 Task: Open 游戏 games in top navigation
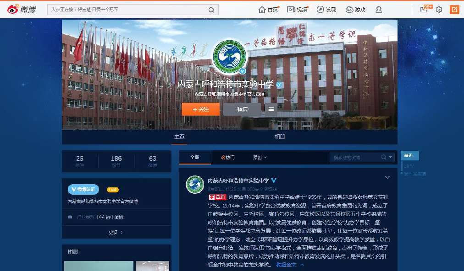point(355,10)
